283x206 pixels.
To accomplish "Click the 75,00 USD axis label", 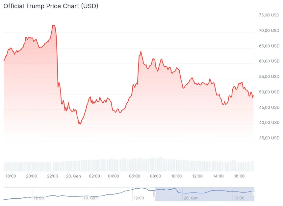I will (269, 15).
